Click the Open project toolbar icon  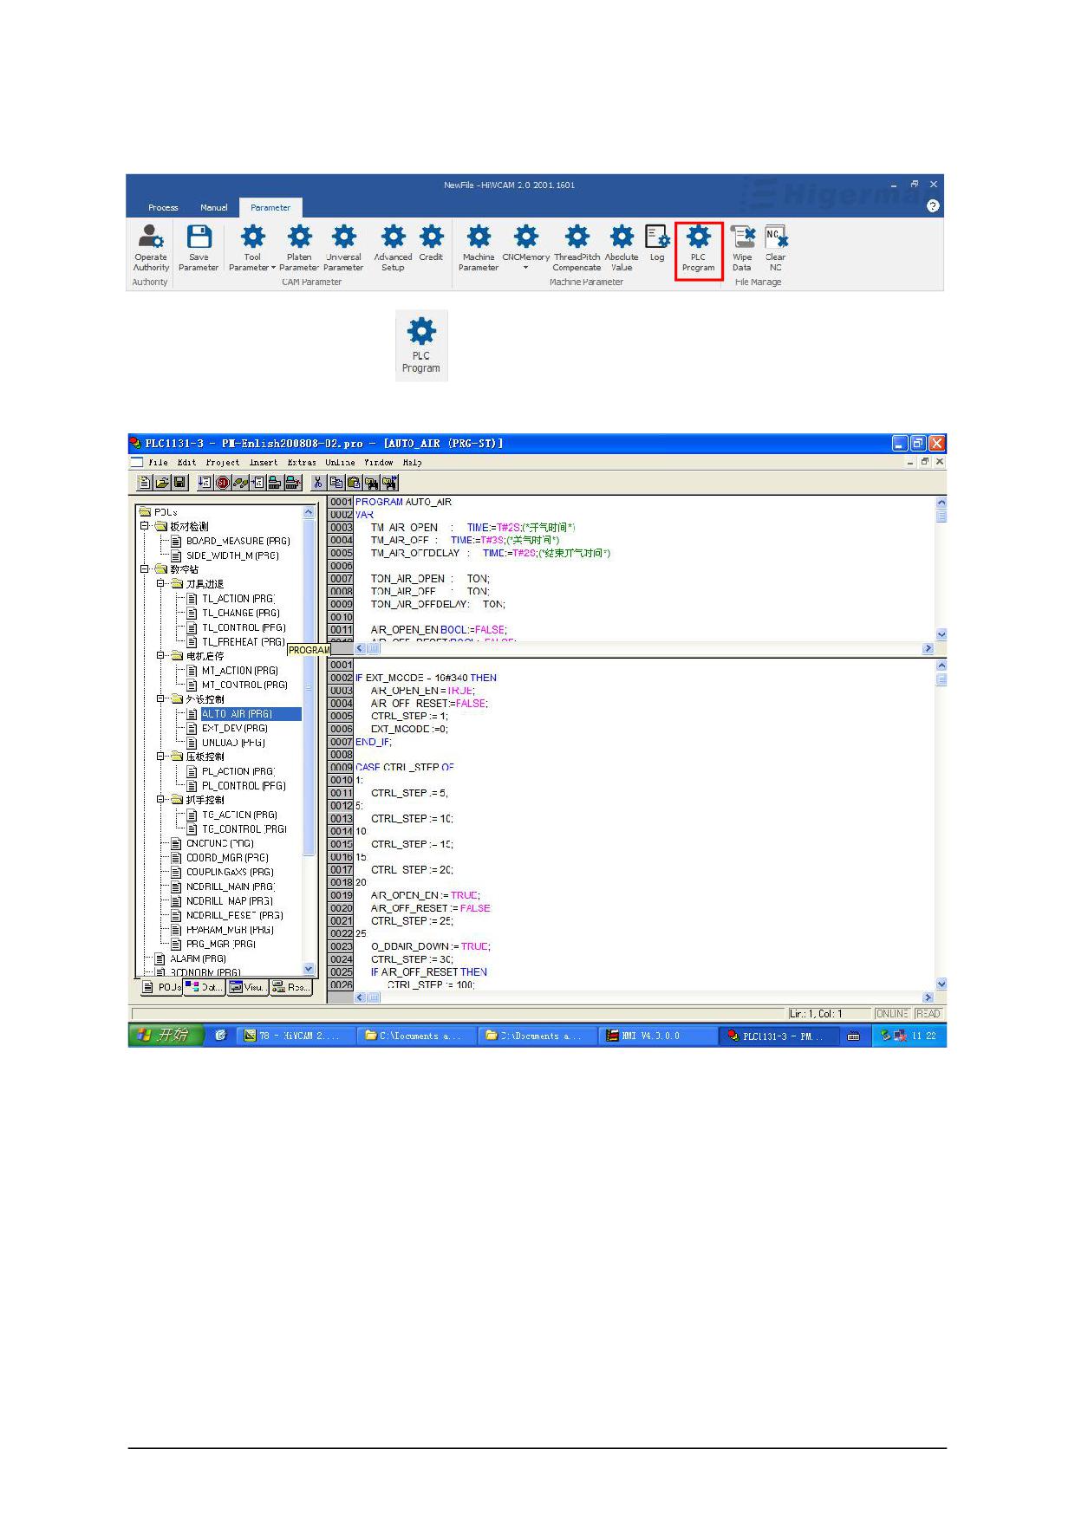pyautogui.click(x=162, y=483)
